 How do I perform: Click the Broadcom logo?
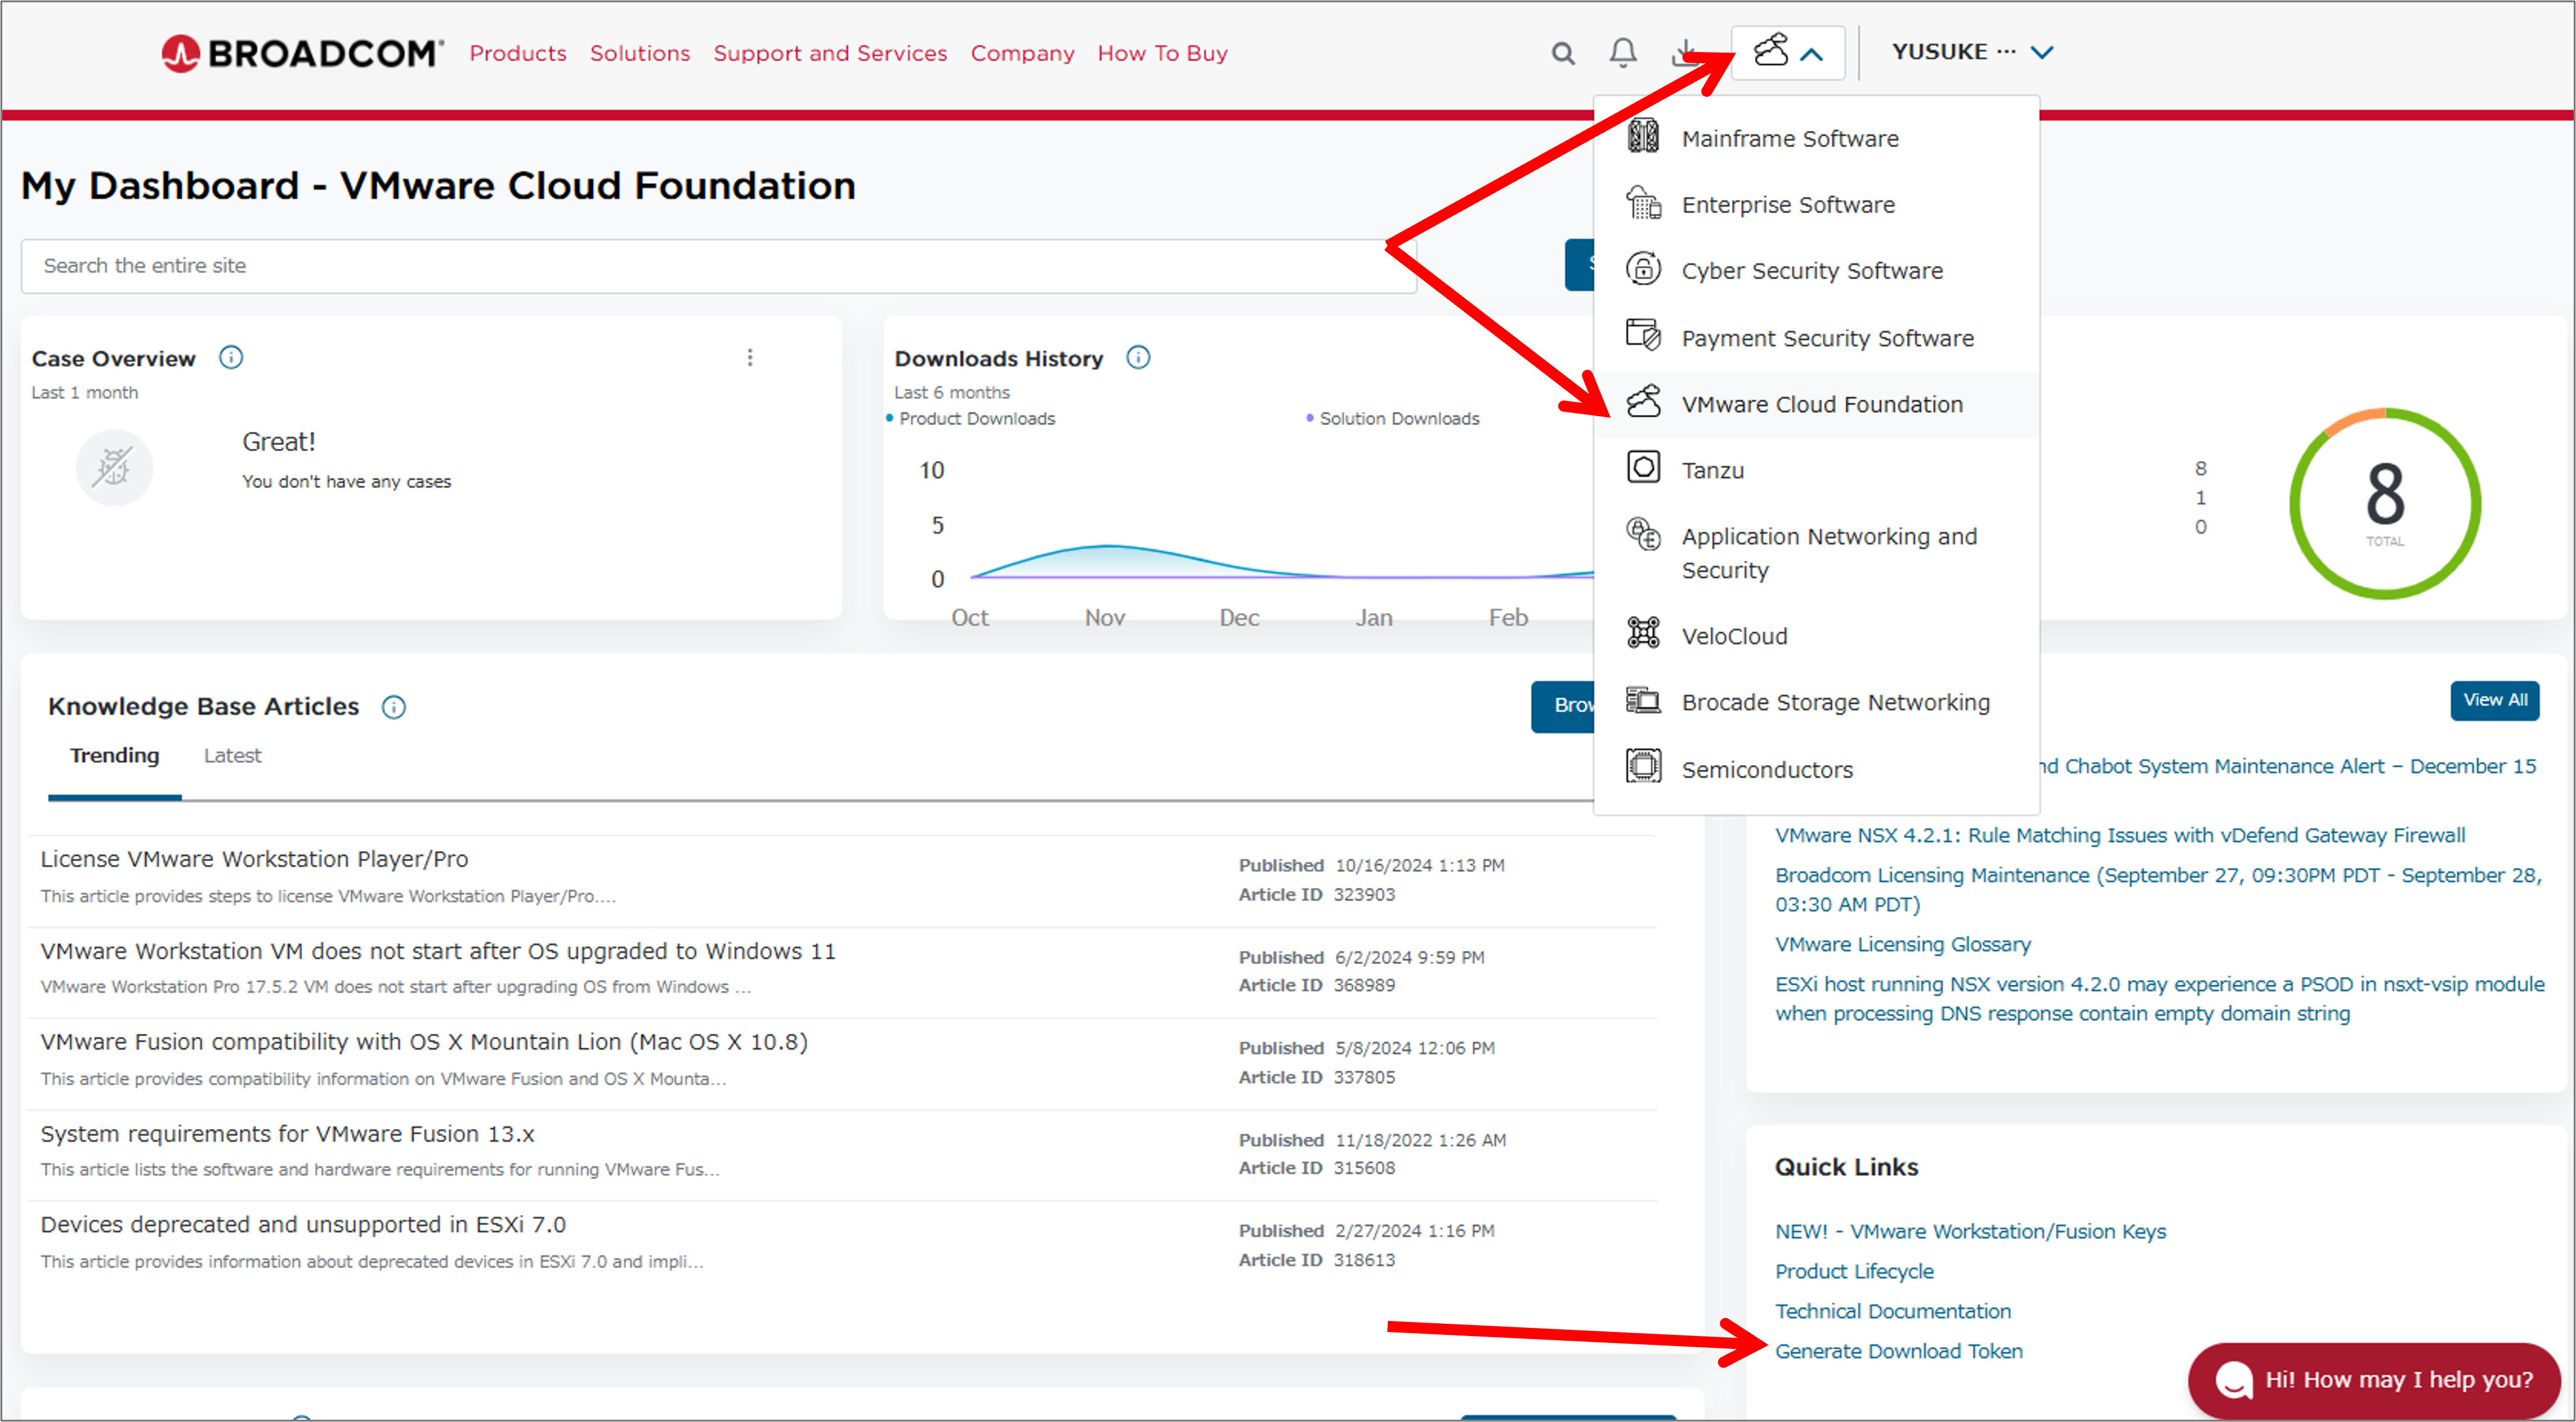tap(302, 53)
